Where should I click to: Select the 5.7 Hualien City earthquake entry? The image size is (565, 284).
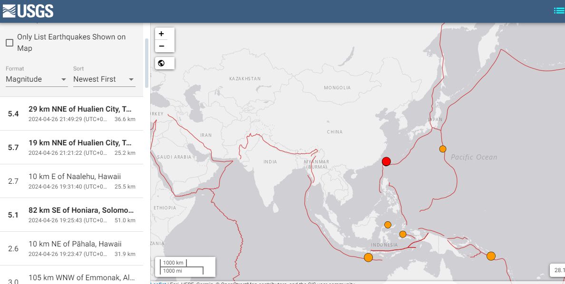tap(71, 147)
